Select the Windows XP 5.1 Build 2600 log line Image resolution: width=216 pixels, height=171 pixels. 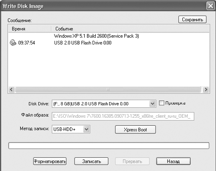96,36
